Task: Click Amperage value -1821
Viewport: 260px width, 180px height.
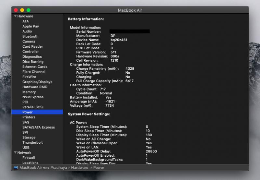Action: point(110,102)
